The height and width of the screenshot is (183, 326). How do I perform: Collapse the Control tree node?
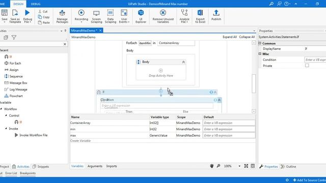point(6,115)
